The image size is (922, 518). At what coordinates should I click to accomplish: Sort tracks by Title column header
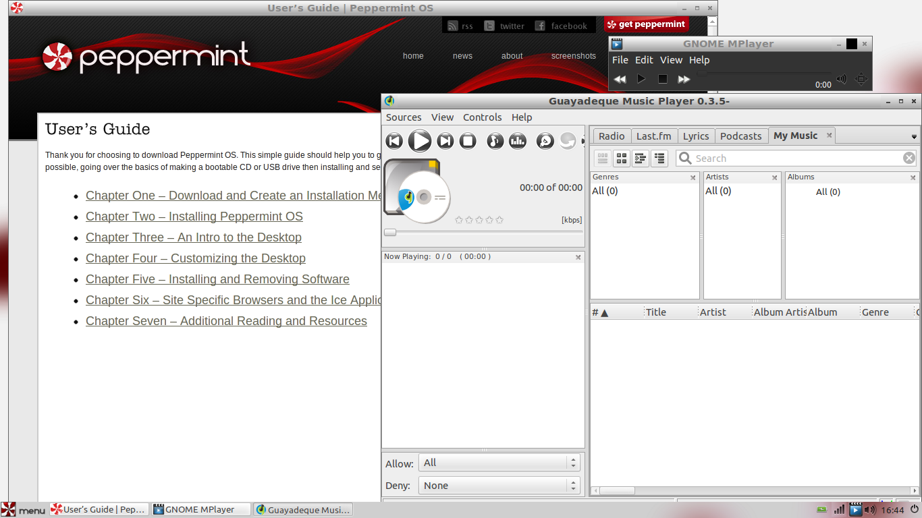click(670, 312)
